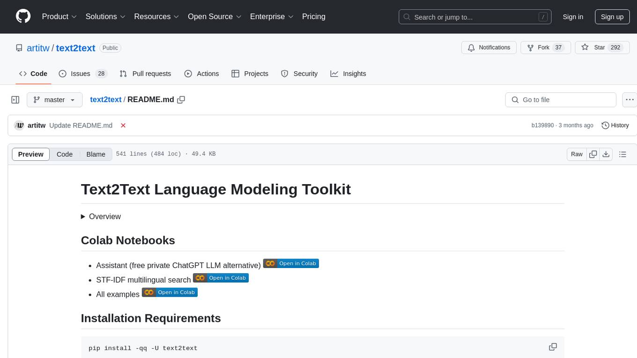
Task: Toggle the file tree side panel
Action: (15, 100)
